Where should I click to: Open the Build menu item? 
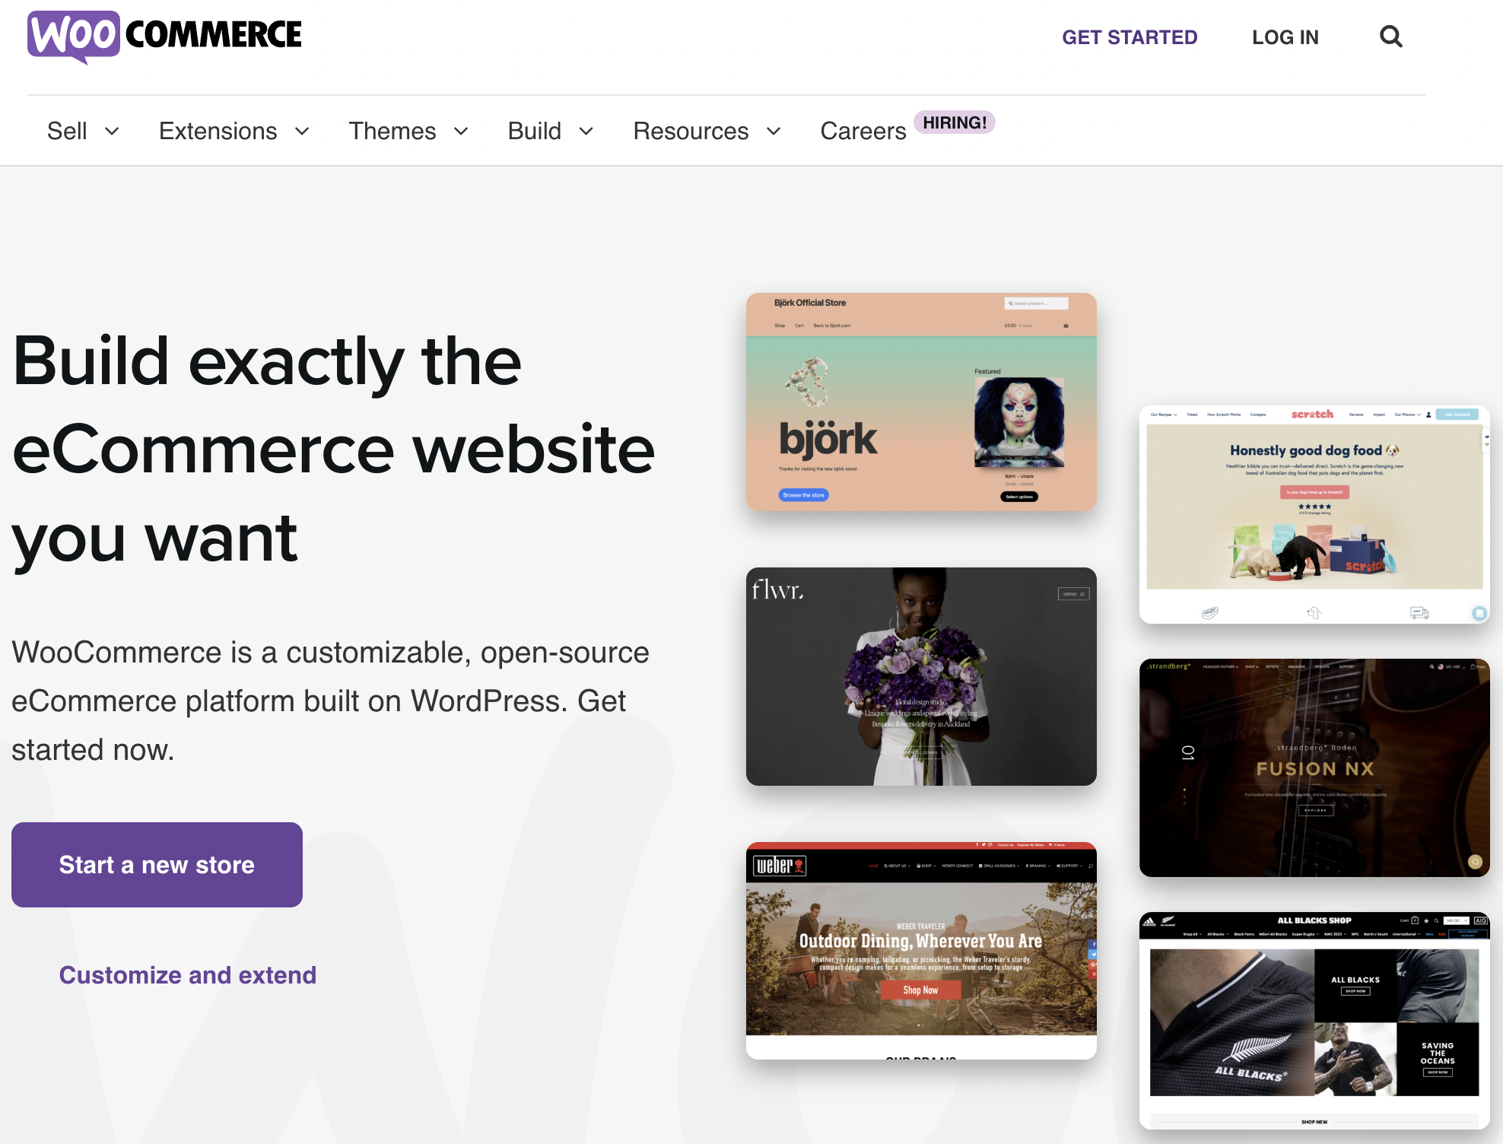pos(535,131)
